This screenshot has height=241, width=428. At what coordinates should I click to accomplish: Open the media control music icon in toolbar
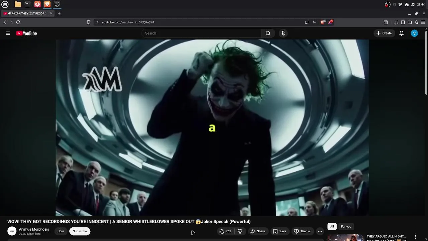click(396, 22)
